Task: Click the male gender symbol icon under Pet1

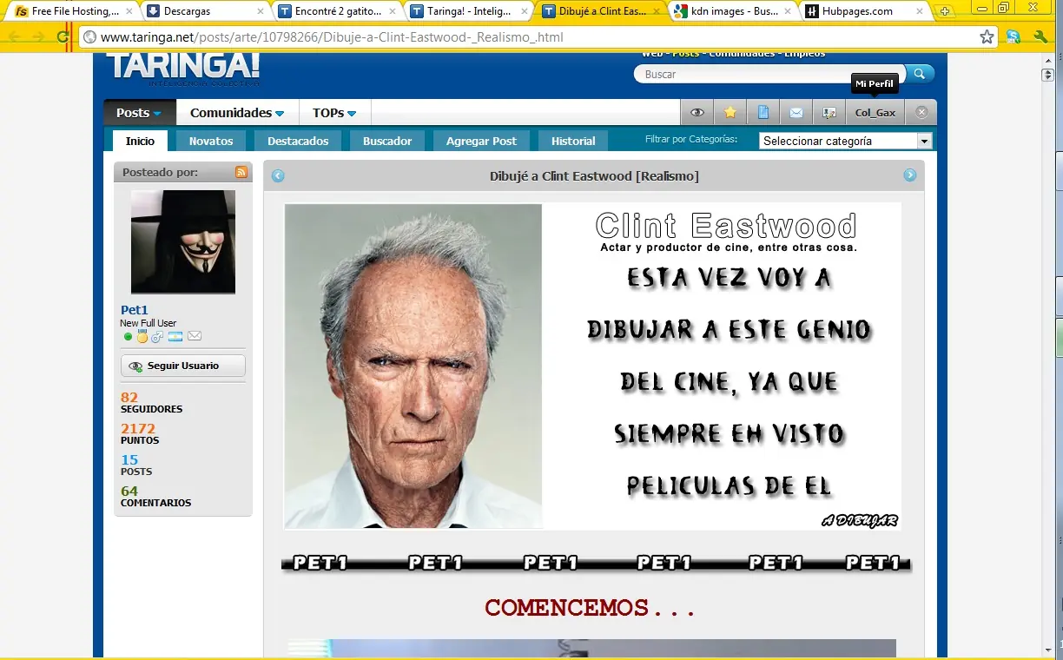Action: [x=157, y=336]
